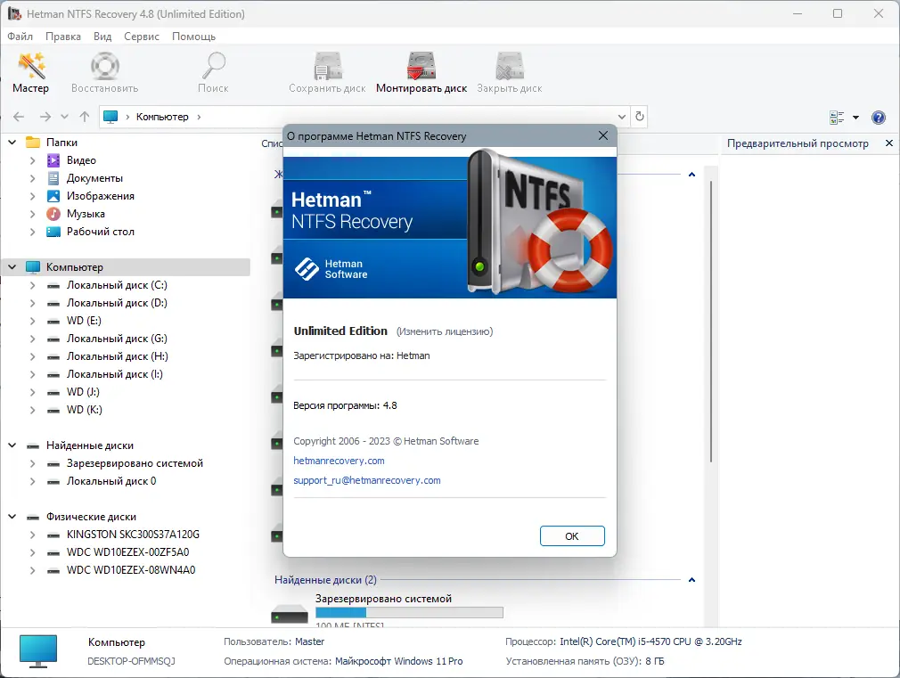
Task: Close the Предварительный просмотр panel
Action: click(889, 143)
